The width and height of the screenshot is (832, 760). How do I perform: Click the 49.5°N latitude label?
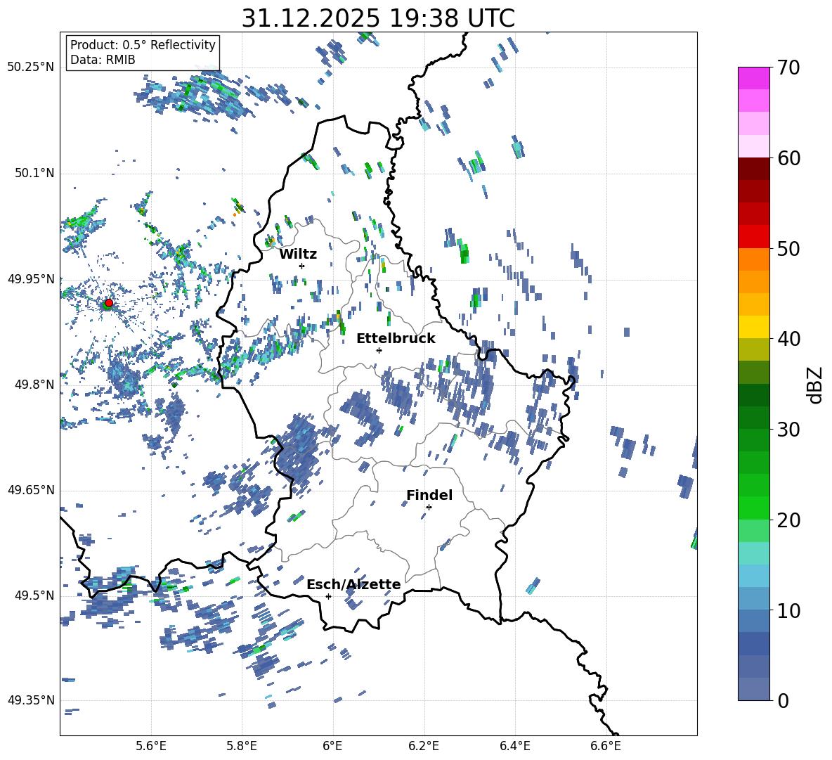point(34,595)
